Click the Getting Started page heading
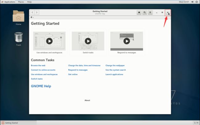Image resolution: width=200 pixels, height=125 pixels. coord(45,23)
